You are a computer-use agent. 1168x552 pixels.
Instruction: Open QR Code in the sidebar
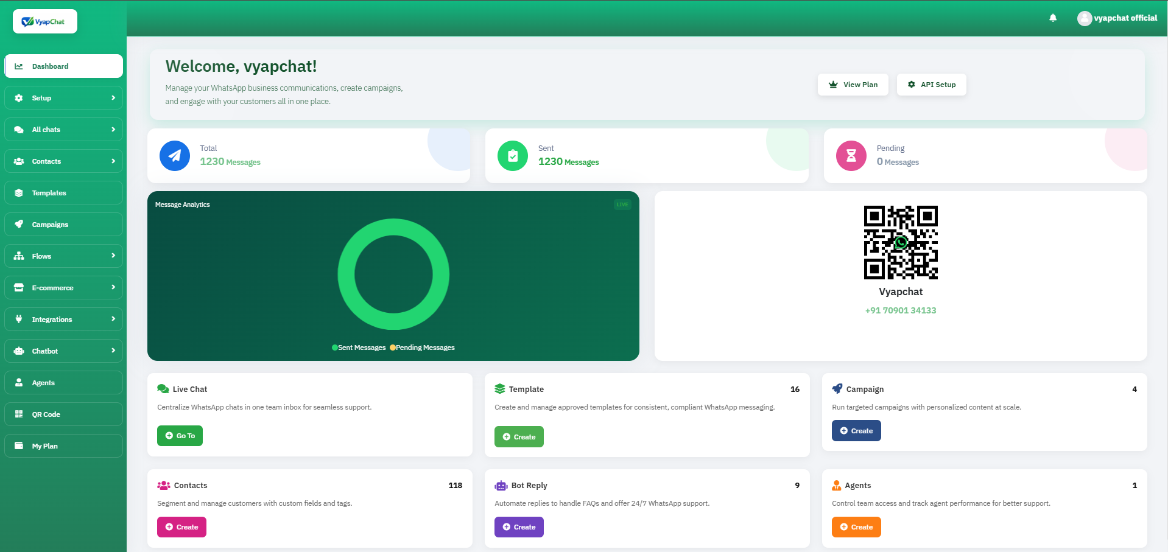pos(63,414)
